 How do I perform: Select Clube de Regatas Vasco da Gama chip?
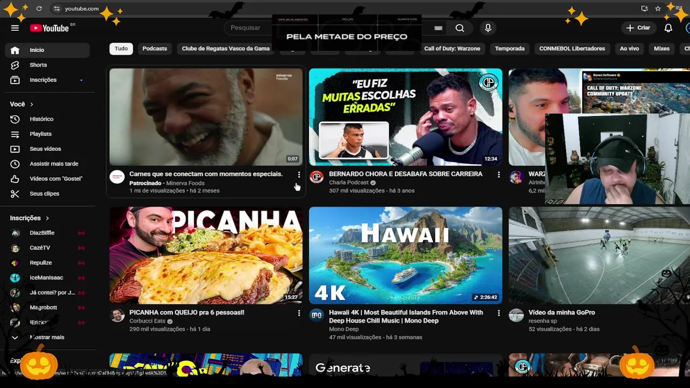(x=226, y=48)
